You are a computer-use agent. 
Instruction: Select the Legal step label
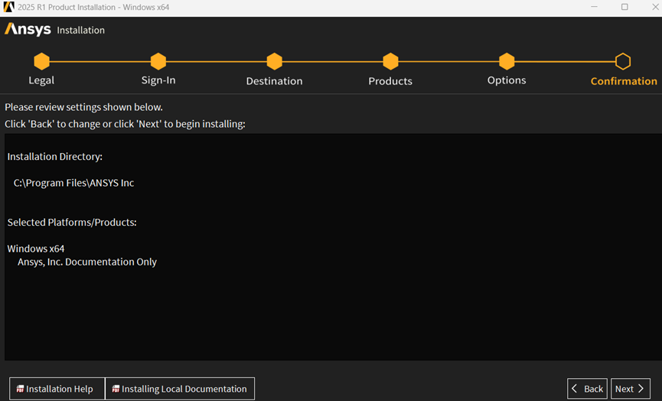pyautogui.click(x=41, y=80)
